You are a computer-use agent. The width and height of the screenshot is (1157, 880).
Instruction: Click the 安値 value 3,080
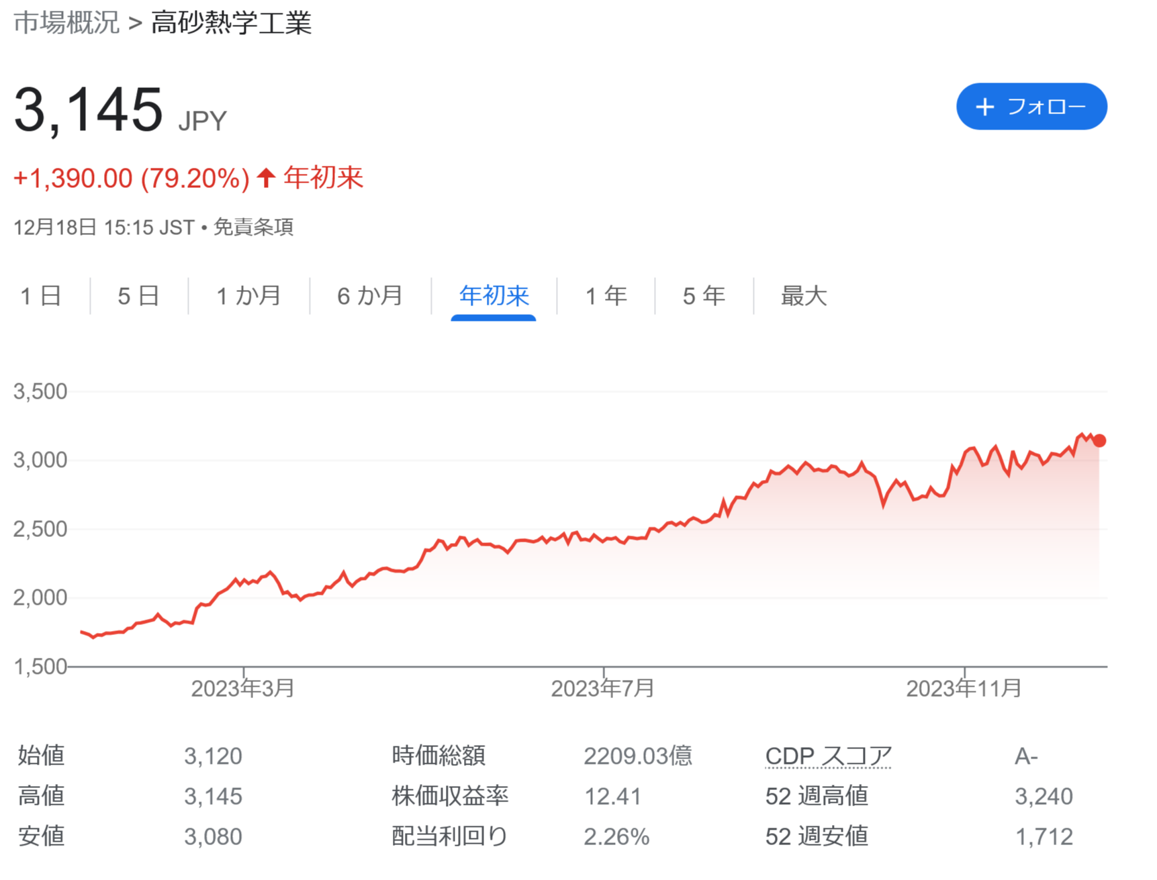coord(213,837)
